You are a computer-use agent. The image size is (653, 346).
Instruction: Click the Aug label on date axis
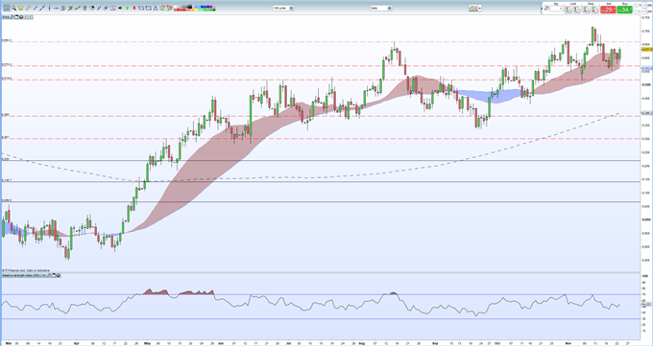point(361,342)
